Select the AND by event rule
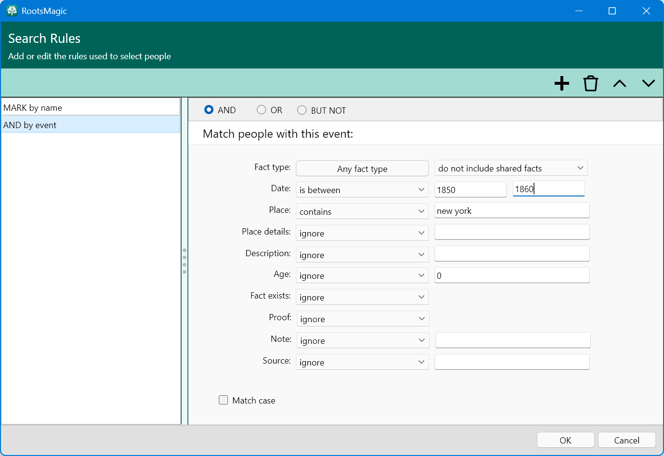 (x=91, y=125)
